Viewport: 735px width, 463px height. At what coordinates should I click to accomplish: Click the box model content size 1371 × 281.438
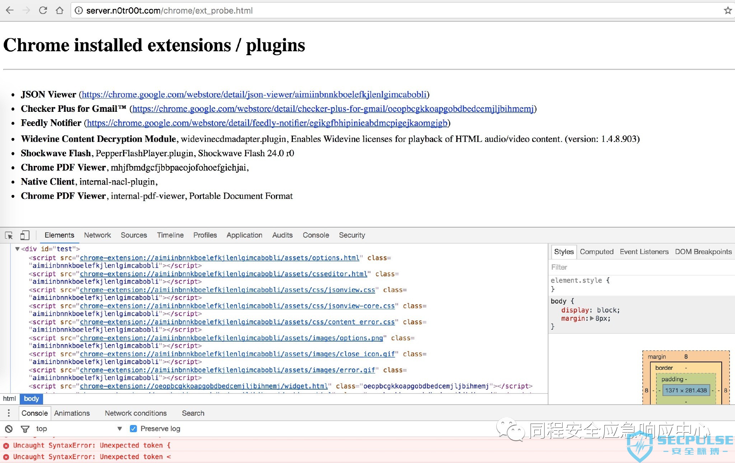click(x=685, y=390)
